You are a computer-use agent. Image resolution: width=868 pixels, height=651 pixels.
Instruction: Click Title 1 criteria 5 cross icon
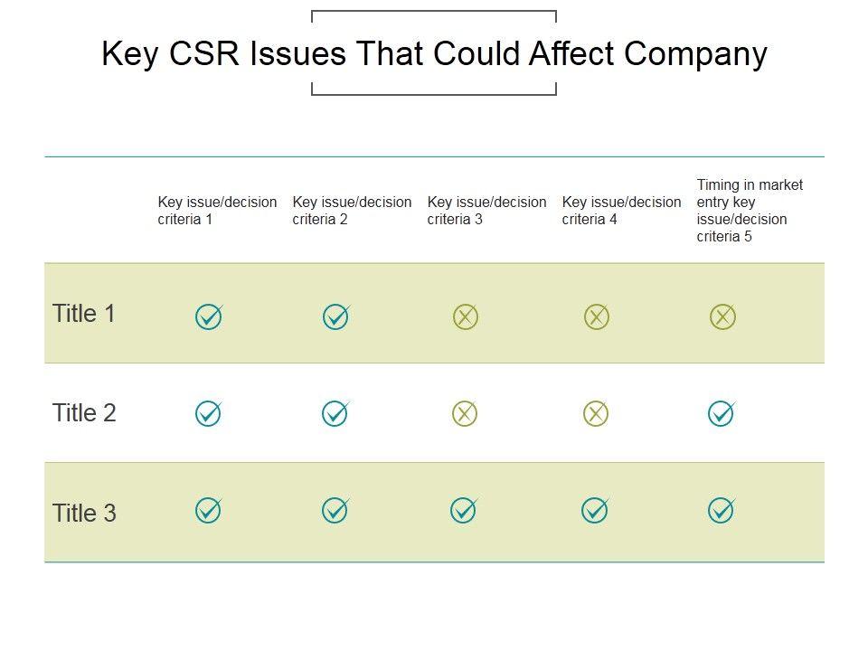722,316
